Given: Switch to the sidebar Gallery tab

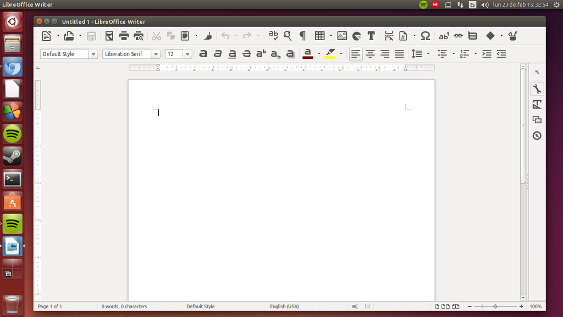Looking at the screenshot, I should [537, 120].
